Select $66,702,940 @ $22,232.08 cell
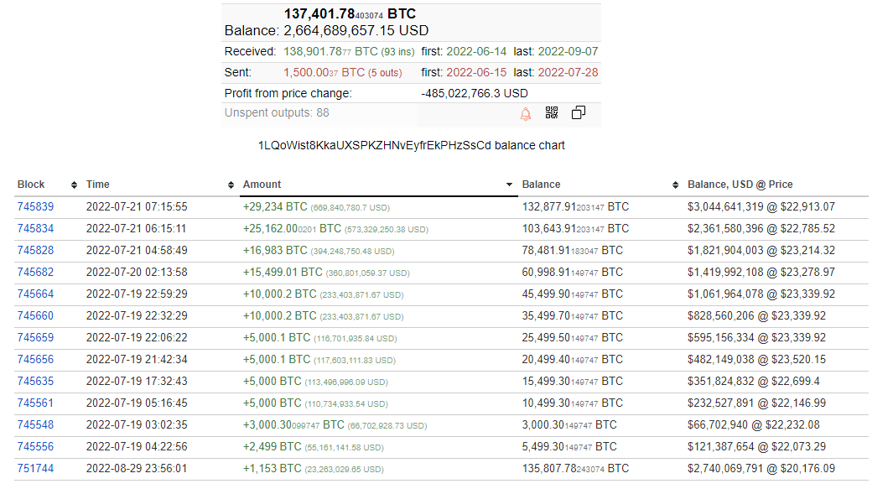 tap(754, 424)
